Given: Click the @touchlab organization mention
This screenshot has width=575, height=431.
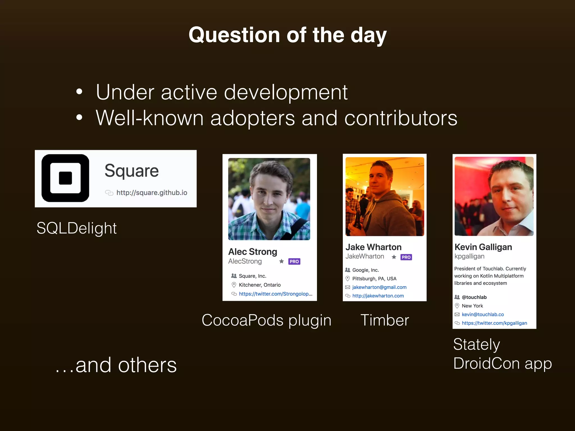Looking at the screenshot, I should [x=474, y=297].
